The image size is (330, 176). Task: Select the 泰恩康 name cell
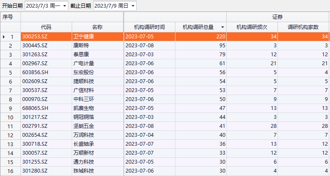click(x=81, y=55)
